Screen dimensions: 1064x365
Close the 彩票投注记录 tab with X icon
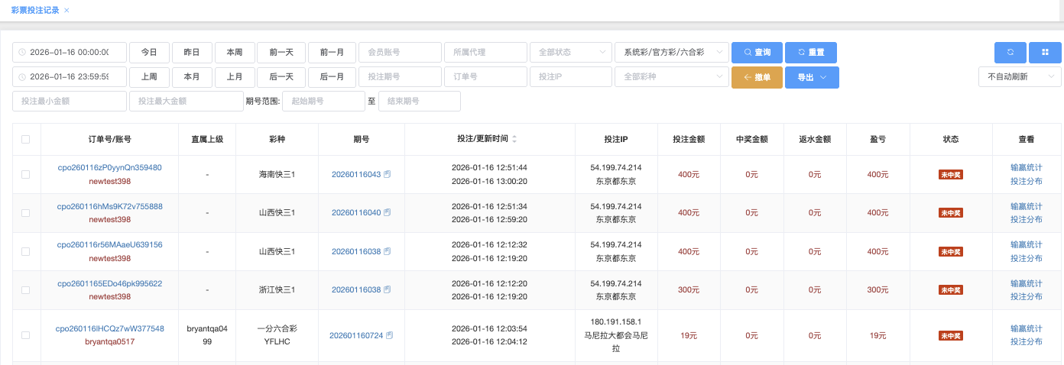point(66,11)
